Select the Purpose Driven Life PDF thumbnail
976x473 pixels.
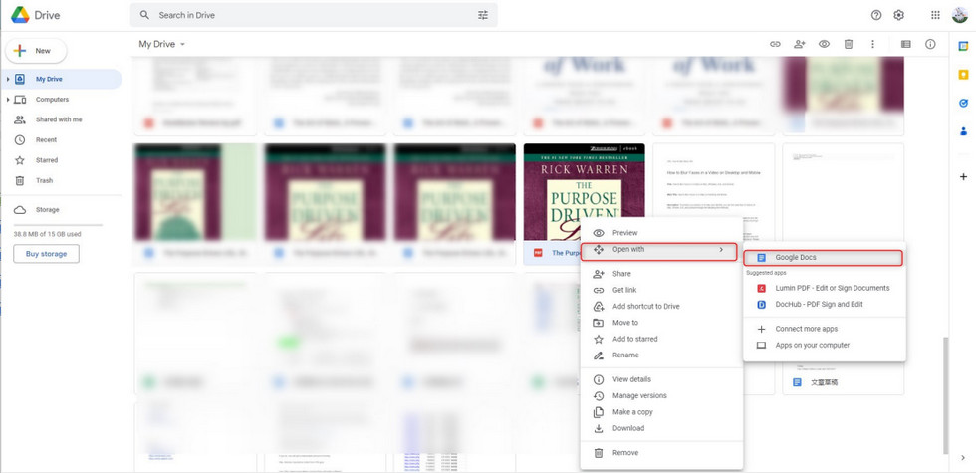tap(584, 191)
